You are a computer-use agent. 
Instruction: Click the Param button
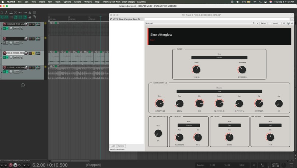pyautogui.click(x=263, y=23)
